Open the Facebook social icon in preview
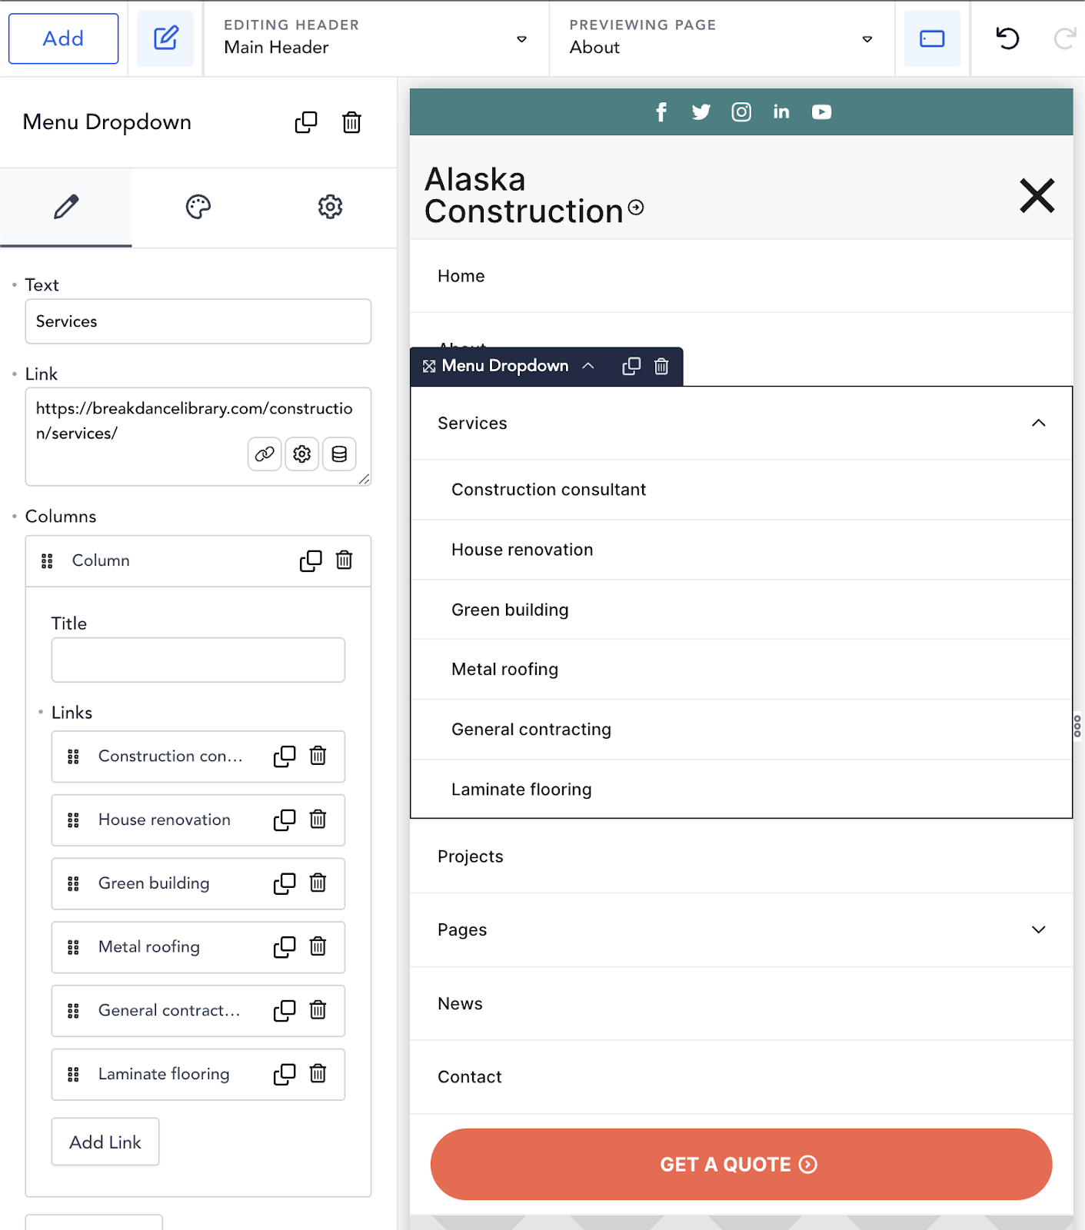1085x1230 pixels. click(x=661, y=112)
